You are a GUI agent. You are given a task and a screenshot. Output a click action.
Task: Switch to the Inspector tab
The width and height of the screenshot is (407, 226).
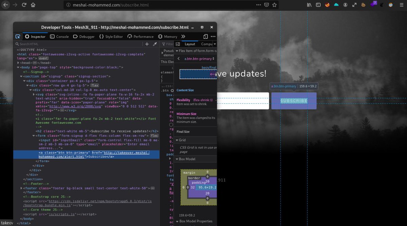click(x=35, y=37)
